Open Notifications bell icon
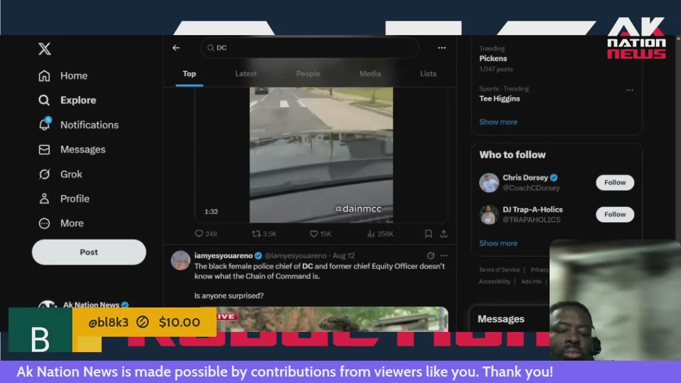Image resolution: width=681 pixels, height=383 pixels. click(x=45, y=124)
